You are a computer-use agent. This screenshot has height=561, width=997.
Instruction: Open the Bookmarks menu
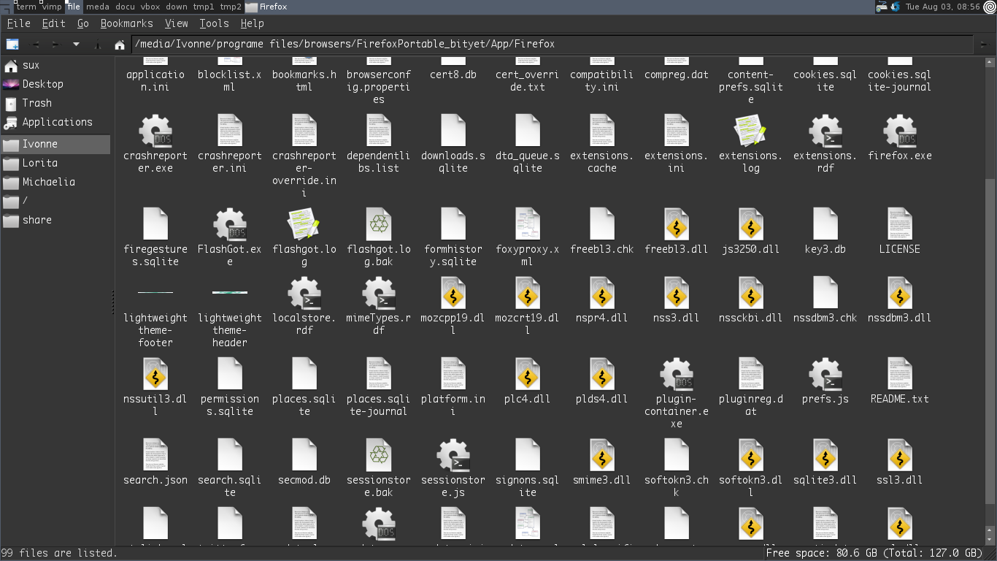click(127, 23)
